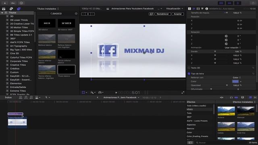Select Básicos in effects categories

tap(191, 128)
